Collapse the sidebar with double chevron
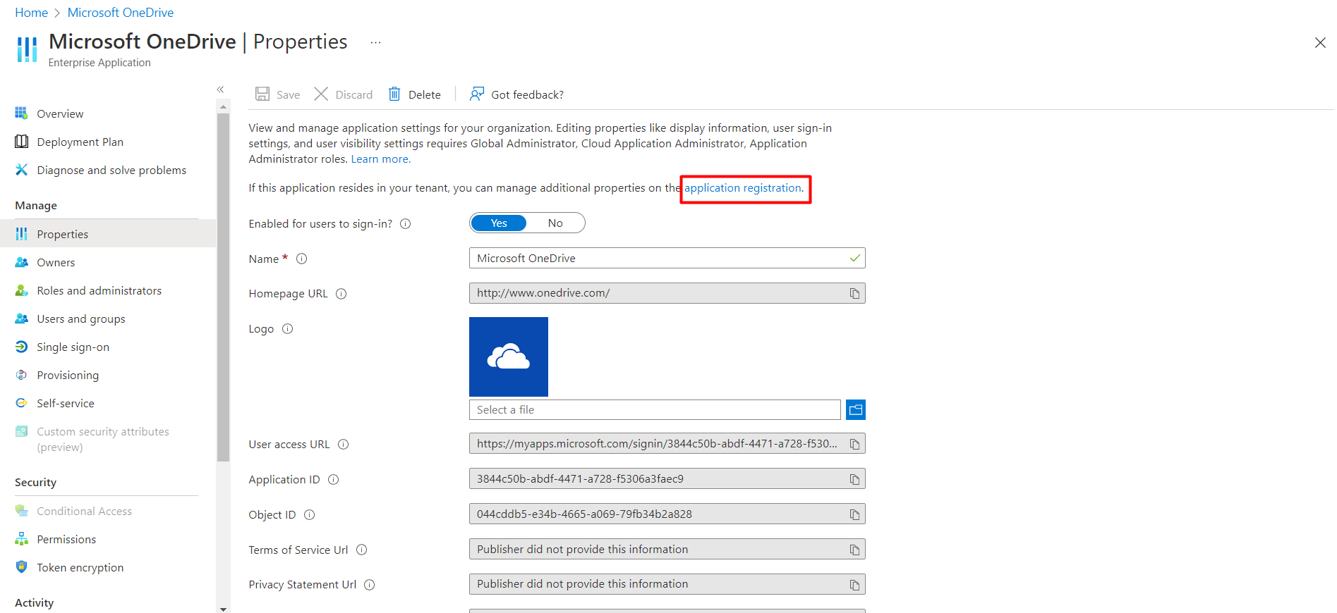The height and width of the screenshot is (613, 1337). point(220,89)
